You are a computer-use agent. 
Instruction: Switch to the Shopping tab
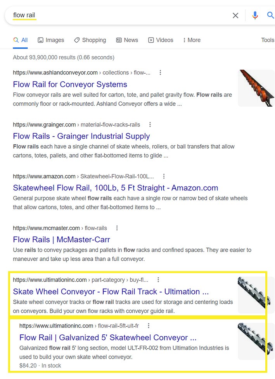90,40
